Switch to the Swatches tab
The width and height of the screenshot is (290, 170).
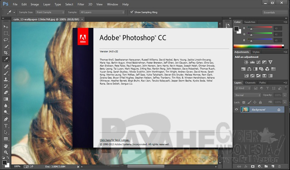(250, 22)
